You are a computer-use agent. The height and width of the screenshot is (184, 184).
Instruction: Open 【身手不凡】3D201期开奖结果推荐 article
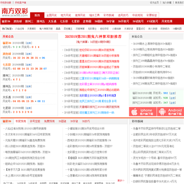(x=25, y=170)
